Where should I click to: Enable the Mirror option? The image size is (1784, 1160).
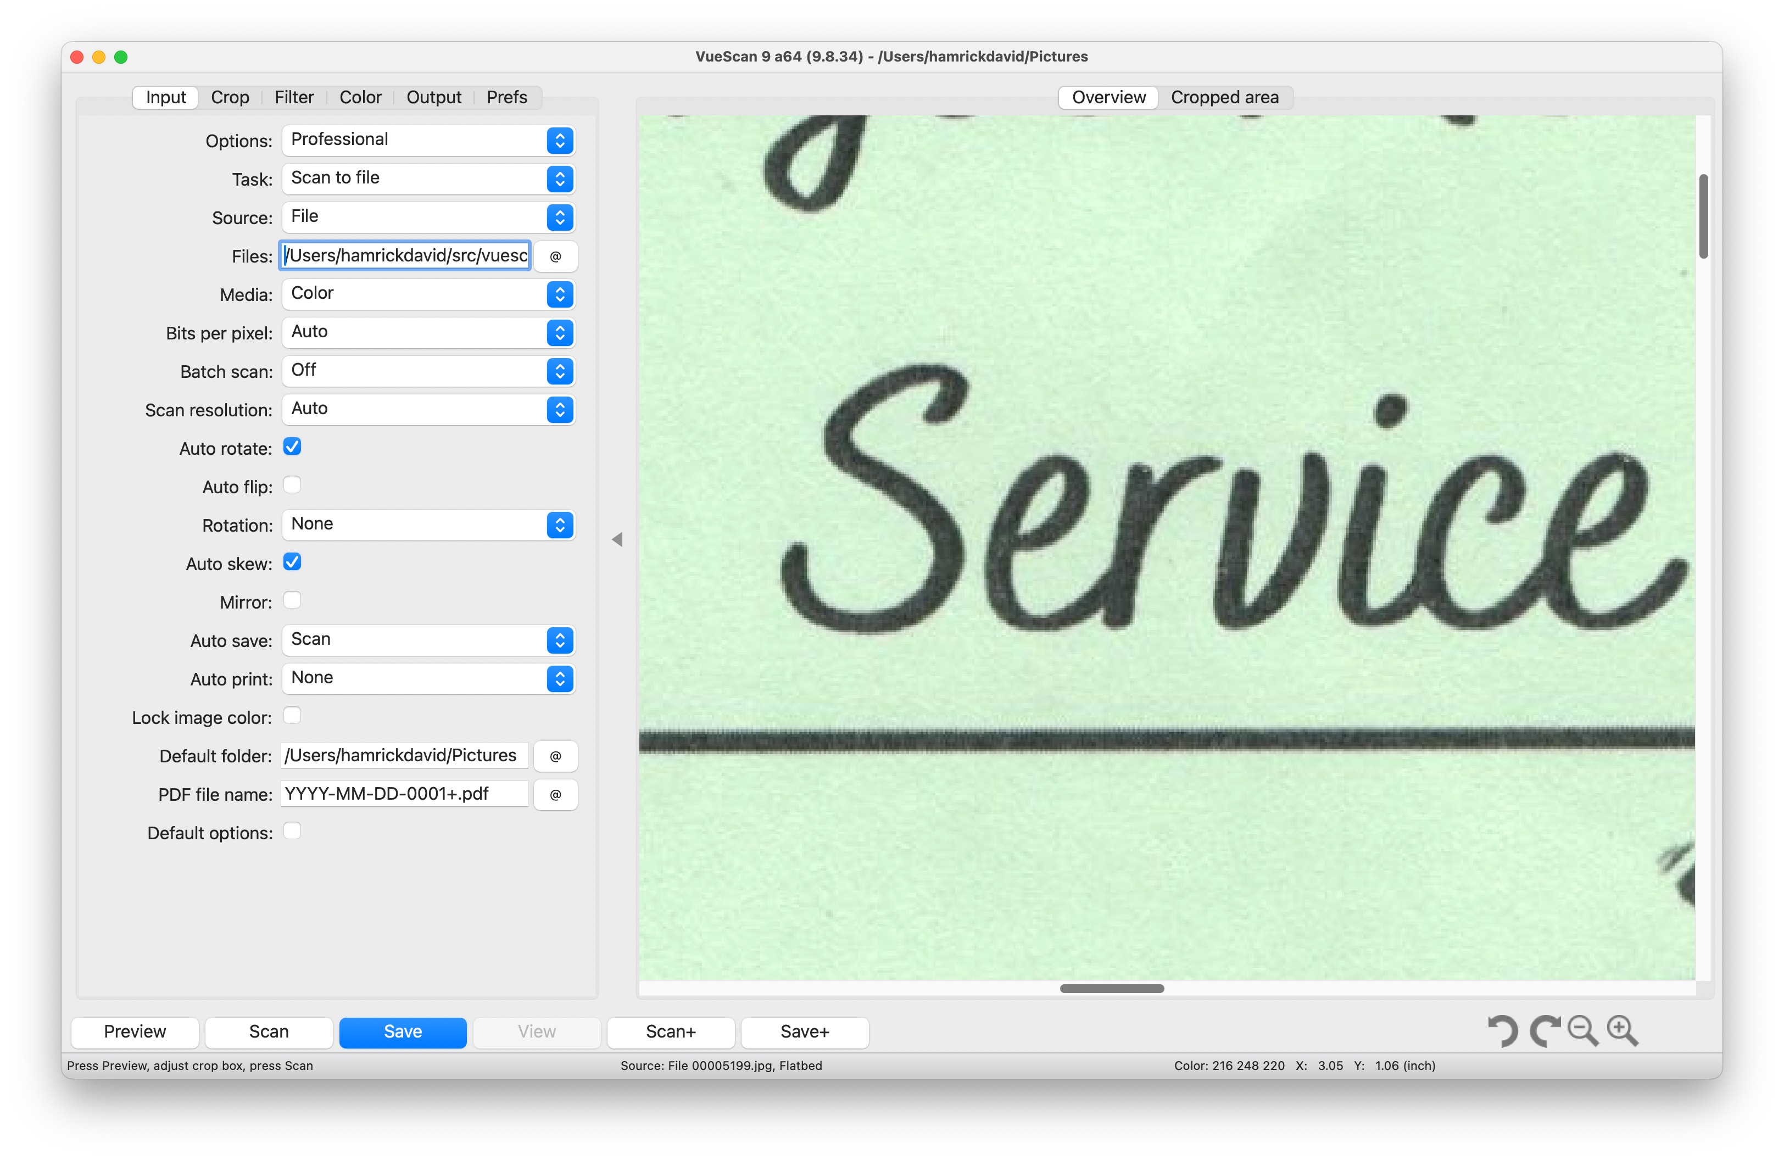[x=292, y=600]
